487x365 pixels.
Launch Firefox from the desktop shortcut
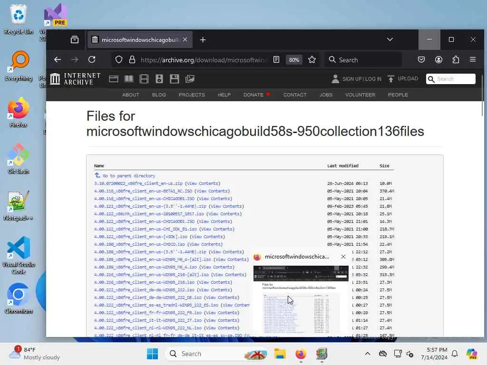[19, 112]
